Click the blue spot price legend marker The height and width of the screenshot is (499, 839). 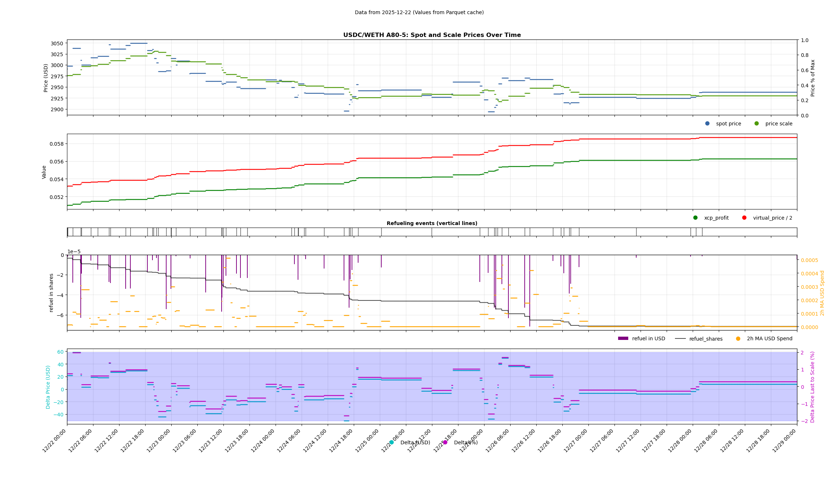point(707,124)
